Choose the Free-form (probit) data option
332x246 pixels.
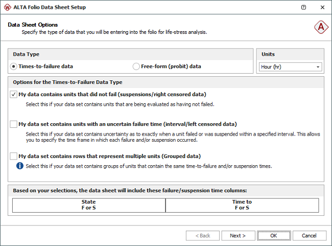click(x=136, y=66)
